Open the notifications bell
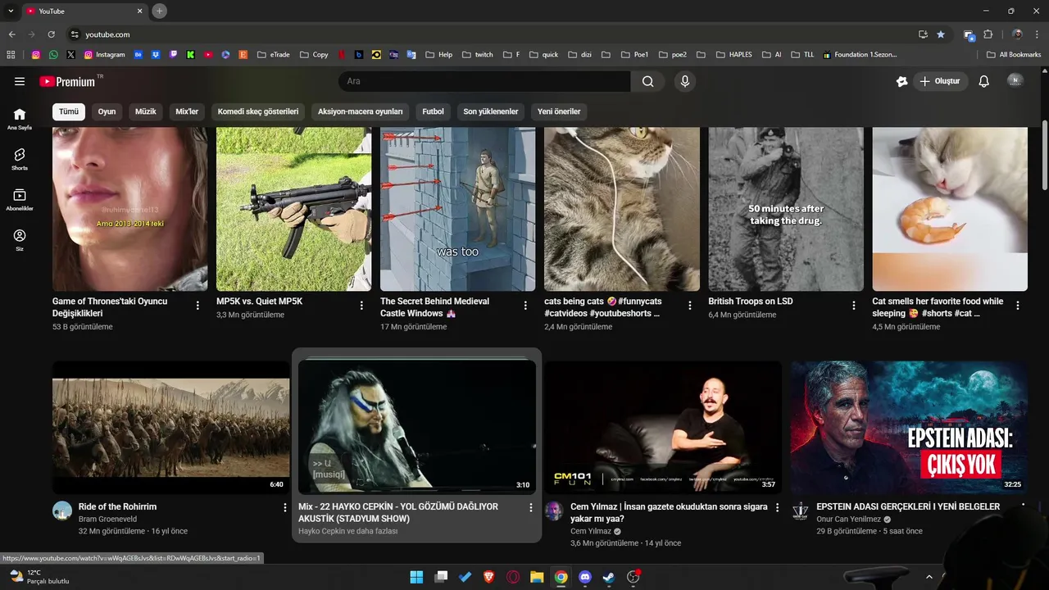This screenshot has width=1049, height=590. tap(984, 81)
